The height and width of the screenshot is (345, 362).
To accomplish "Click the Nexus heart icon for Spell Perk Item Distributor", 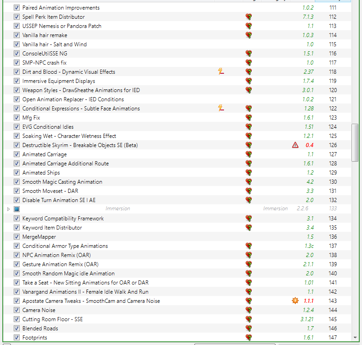I will coord(249,17).
